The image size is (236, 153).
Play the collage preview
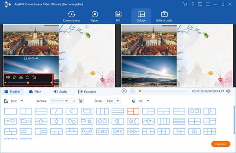(x=124, y=91)
